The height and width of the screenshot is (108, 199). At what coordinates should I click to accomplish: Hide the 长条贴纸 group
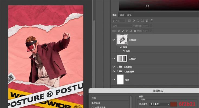click(114, 67)
